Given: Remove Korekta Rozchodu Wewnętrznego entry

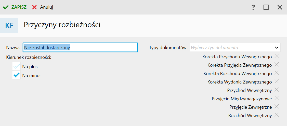Looking at the screenshot, I should pos(277,73).
